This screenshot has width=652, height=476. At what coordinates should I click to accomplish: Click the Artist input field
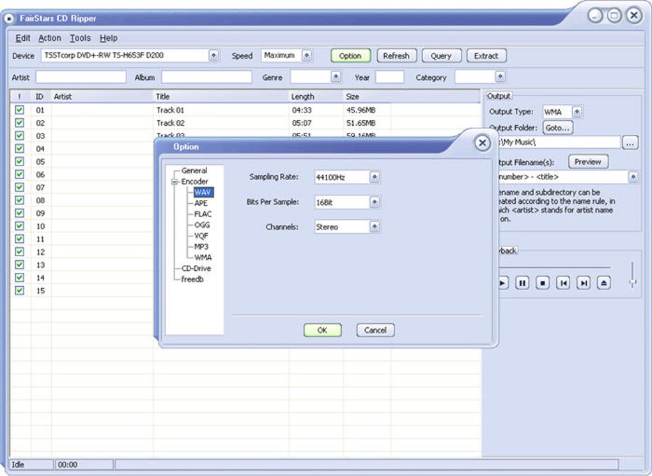pos(81,77)
